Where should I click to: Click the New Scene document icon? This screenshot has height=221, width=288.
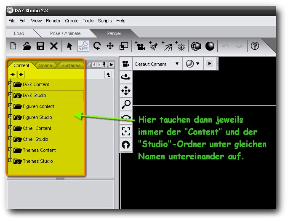click(13, 46)
